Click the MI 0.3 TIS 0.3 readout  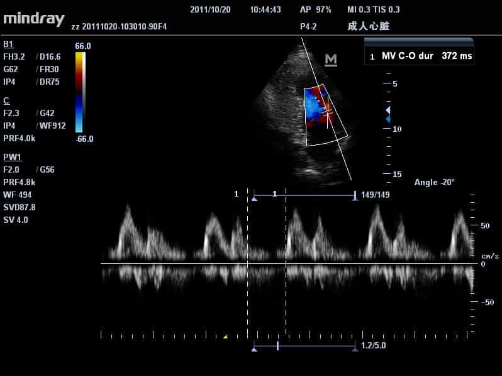pyautogui.click(x=374, y=9)
